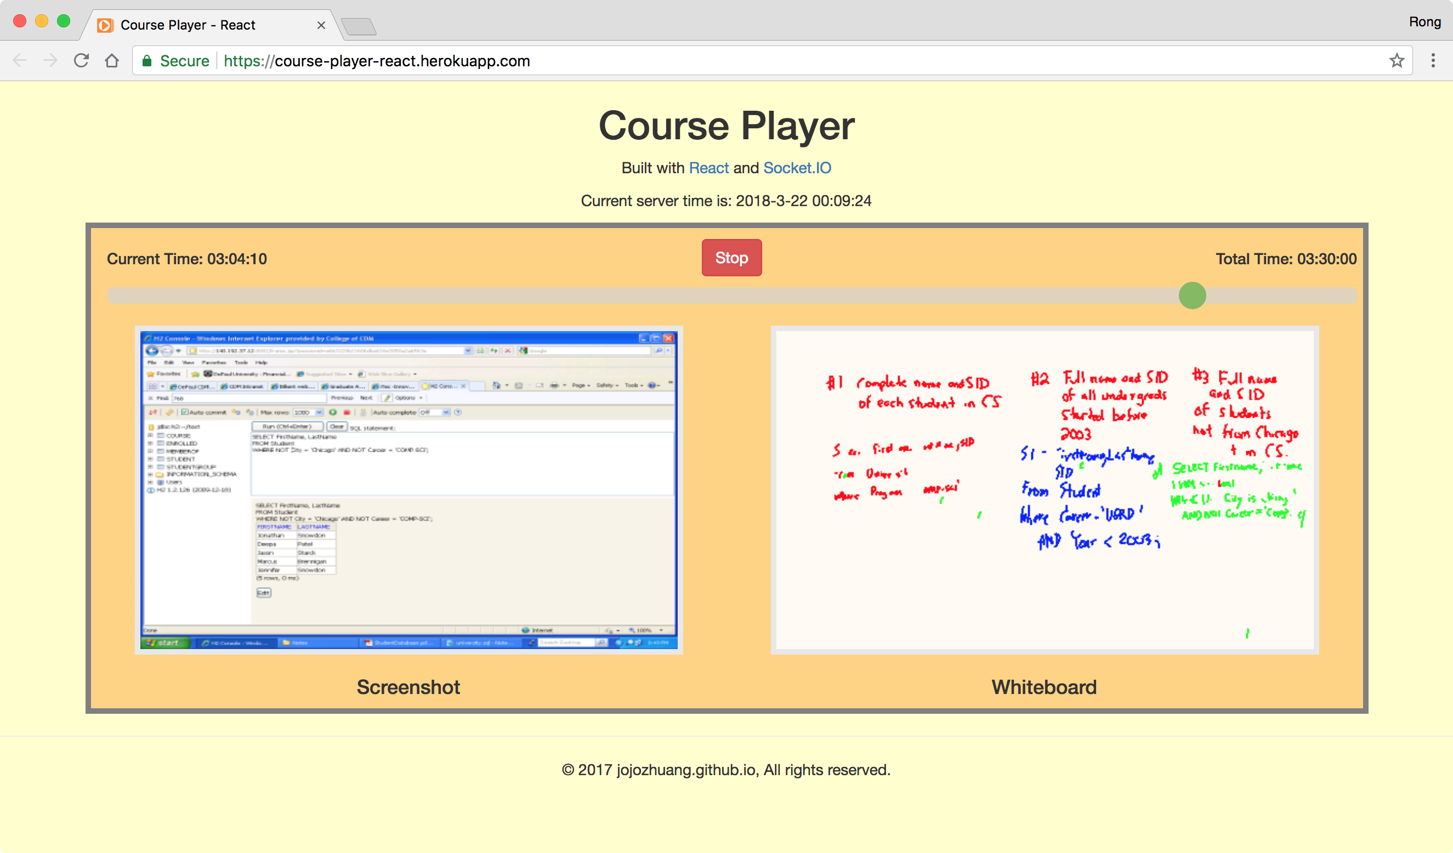Open a new browser tab
Viewport: 1453px width, 853px height.
[358, 26]
